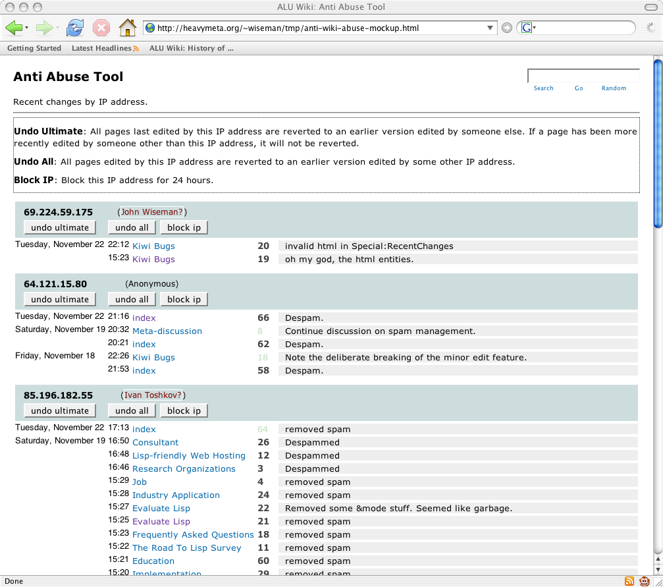Click revision number 66 for index
663x587 pixels.
(263, 318)
